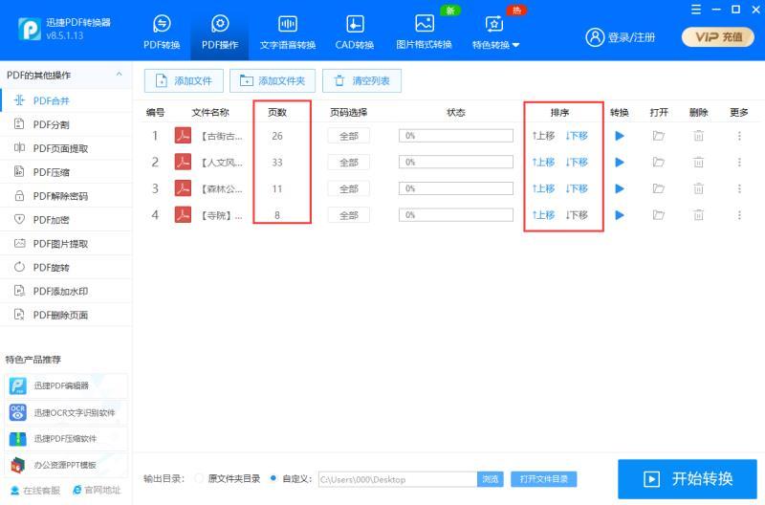765x505 pixels.
Task: Move row 4 up with 上移
Action: 543,214
